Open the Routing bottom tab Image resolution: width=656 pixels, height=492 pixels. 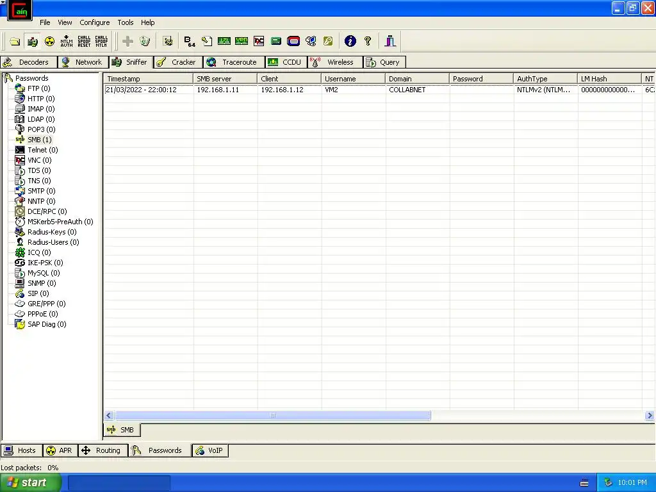102,450
